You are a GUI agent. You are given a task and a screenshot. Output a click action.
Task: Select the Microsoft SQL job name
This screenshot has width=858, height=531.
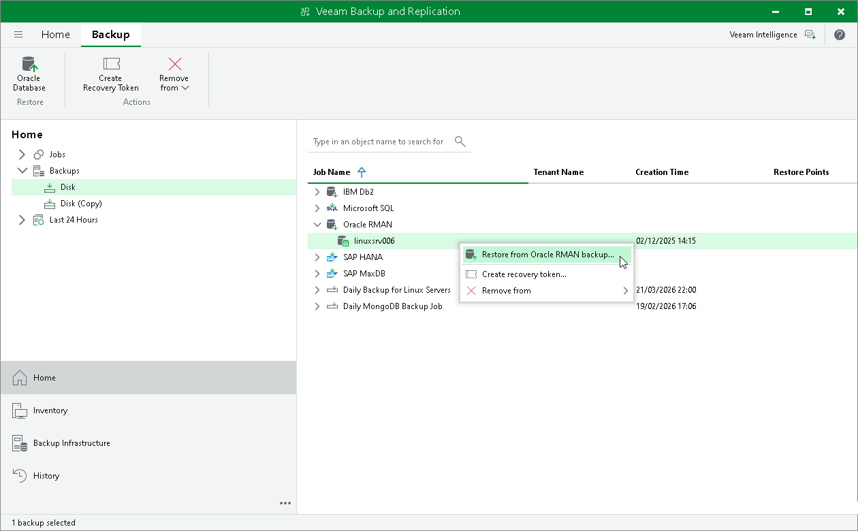coord(368,208)
